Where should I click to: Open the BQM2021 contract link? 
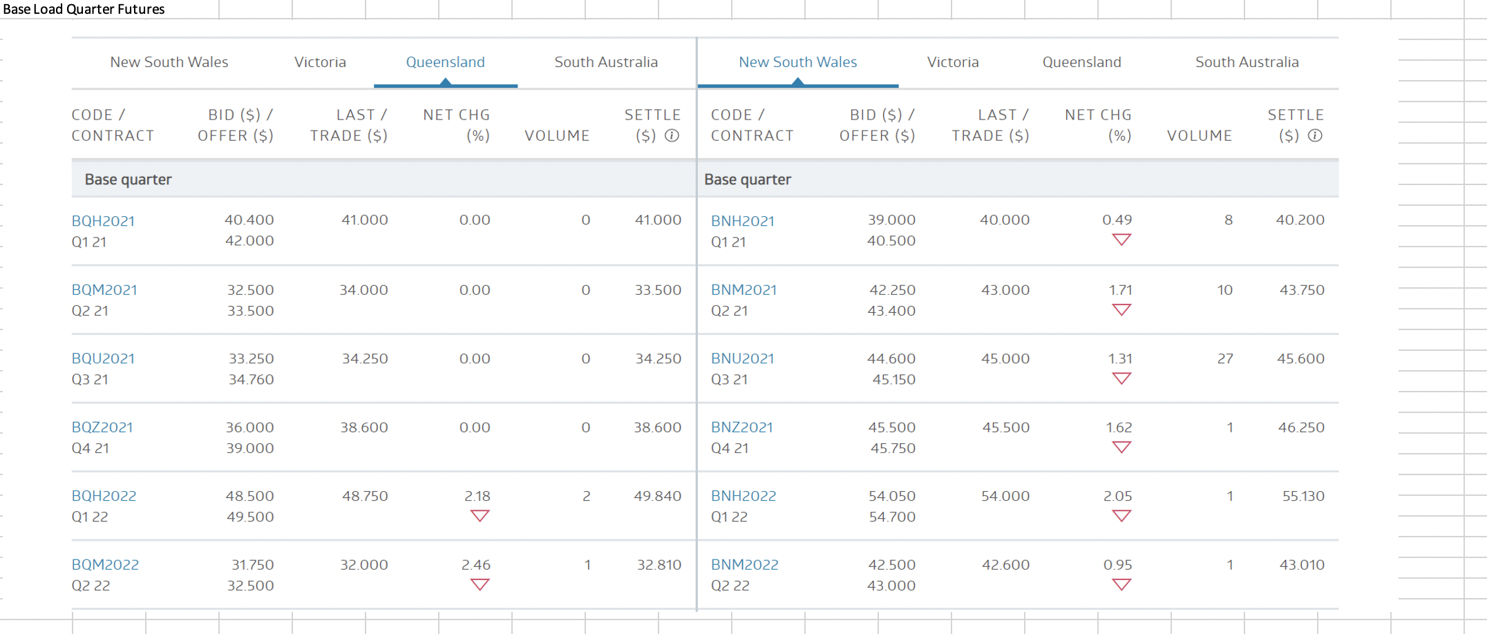coord(104,290)
